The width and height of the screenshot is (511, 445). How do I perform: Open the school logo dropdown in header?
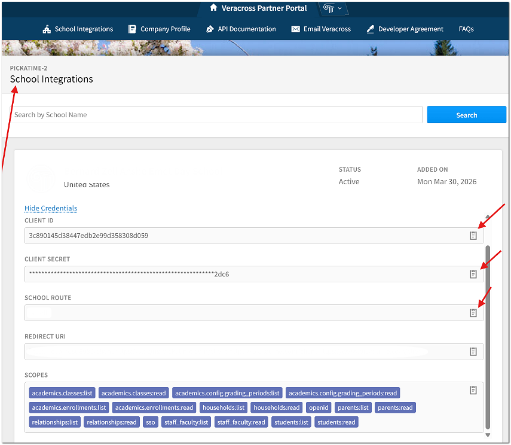point(332,8)
